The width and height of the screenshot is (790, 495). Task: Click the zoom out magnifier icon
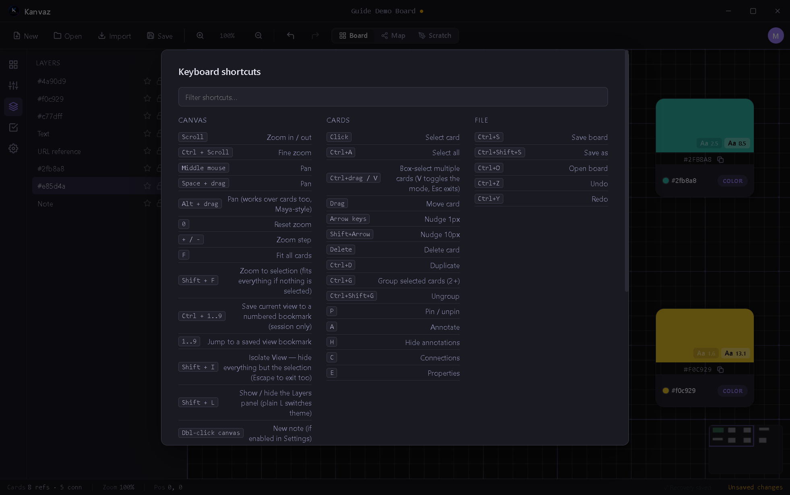pos(259,35)
